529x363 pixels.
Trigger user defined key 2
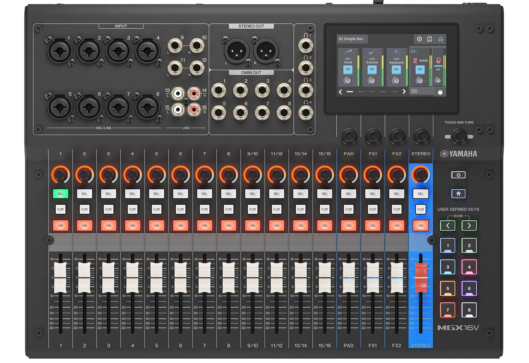(x=469, y=246)
